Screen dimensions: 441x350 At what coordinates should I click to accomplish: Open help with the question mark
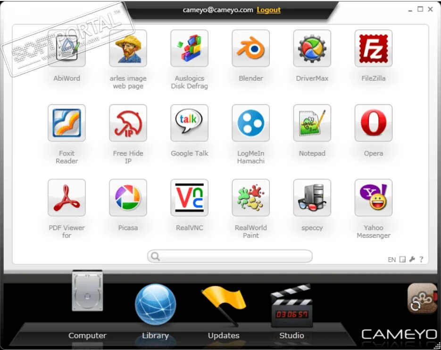coord(421,259)
